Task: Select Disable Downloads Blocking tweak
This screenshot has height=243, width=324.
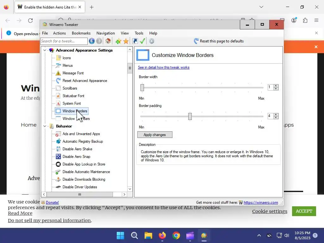Action: pyautogui.click(x=84, y=179)
